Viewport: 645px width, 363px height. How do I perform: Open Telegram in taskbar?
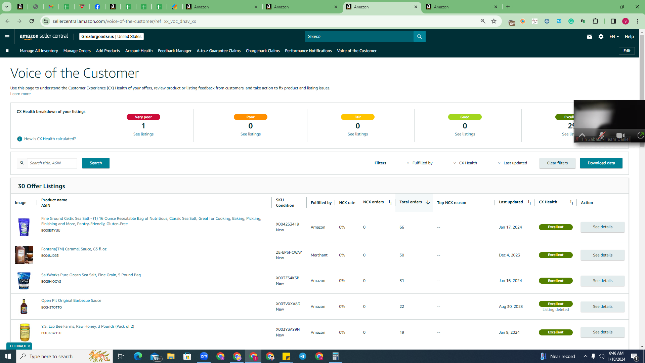click(x=303, y=356)
